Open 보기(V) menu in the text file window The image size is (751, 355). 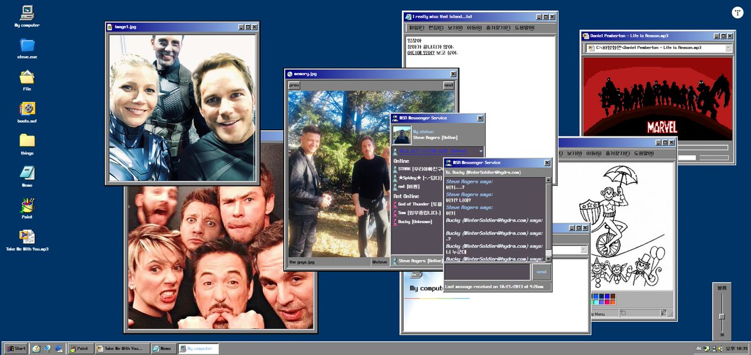coord(455,28)
